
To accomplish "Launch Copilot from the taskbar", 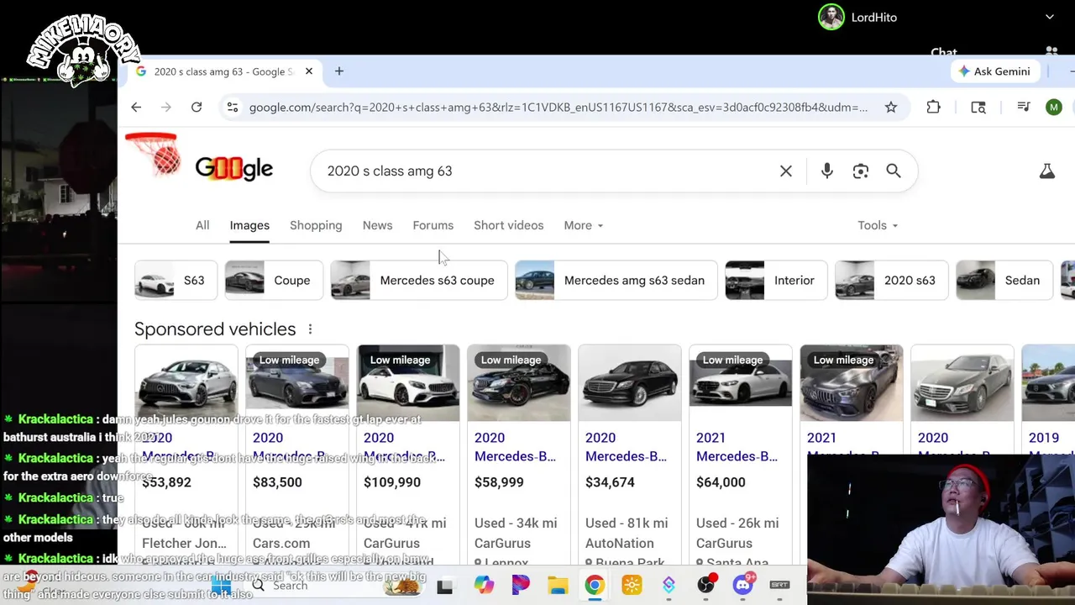I will pyautogui.click(x=484, y=586).
